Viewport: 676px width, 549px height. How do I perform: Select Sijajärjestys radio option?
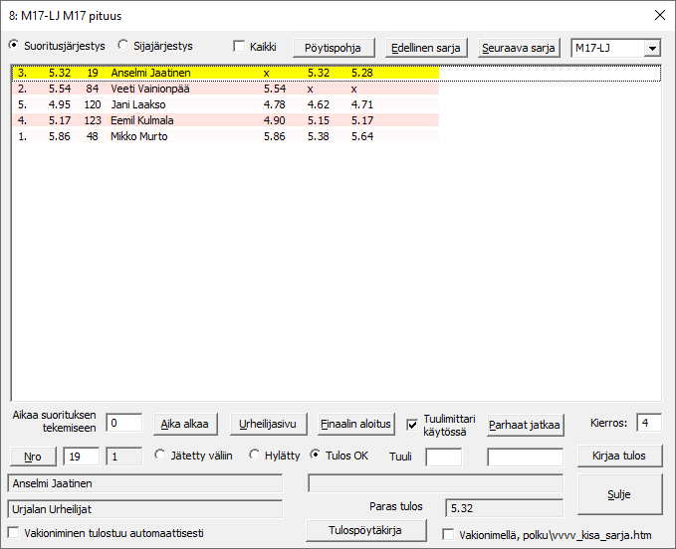[123, 46]
